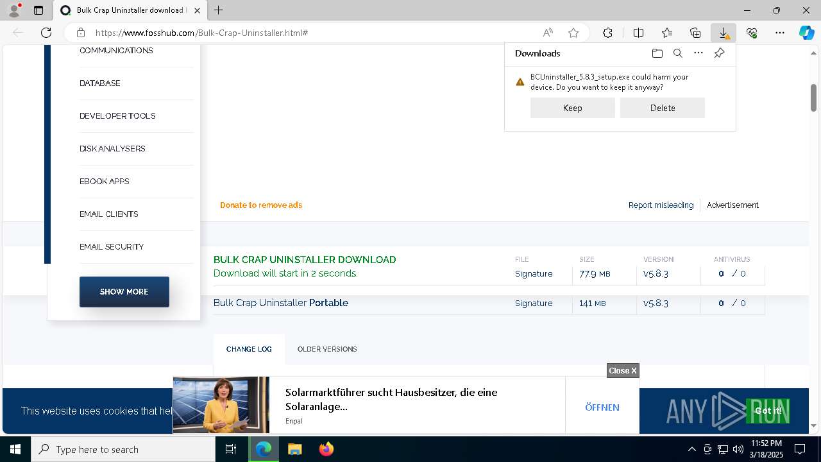Screen dimensions: 821x462
Task: Open EMAIL CLIENTS category
Action: pos(109,214)
